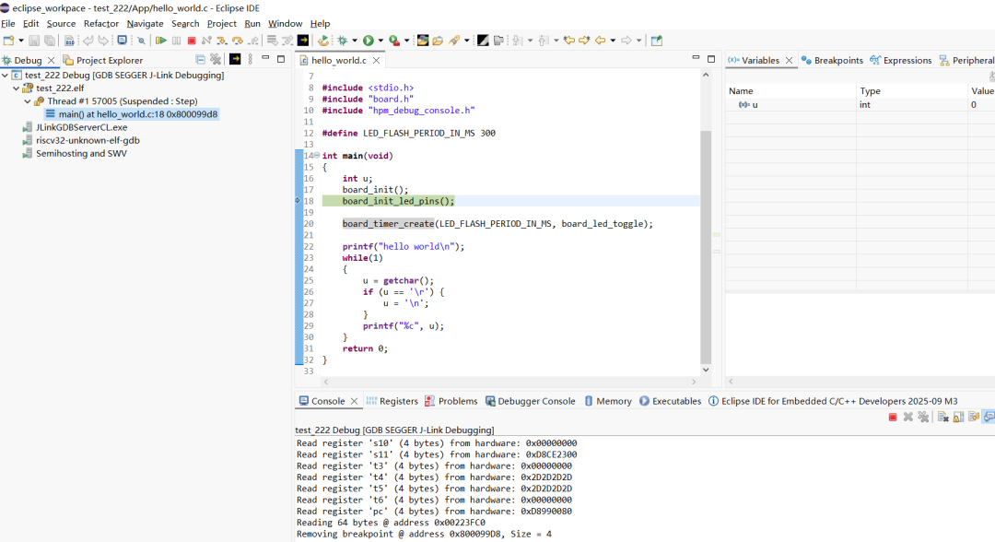Open the Navigate menu
995x542 pixels.
pyautogui.click(x=145, y=23)
